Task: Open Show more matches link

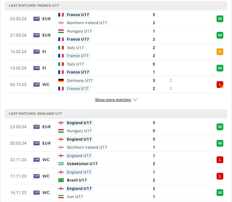Action: pos(113,100)
